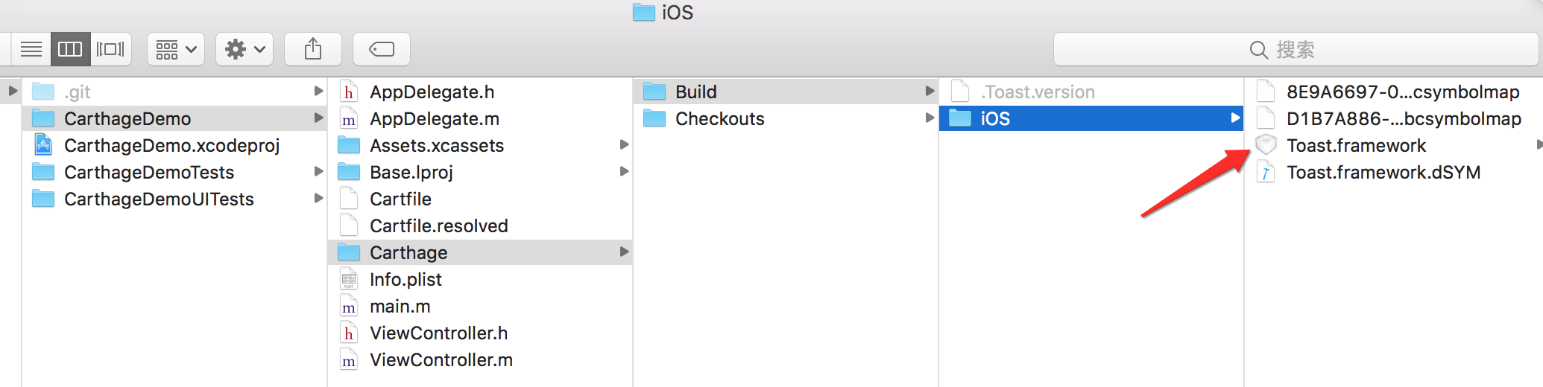Open the Checkouts folder

point(719,119)
